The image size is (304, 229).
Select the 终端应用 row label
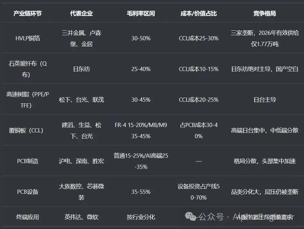[27, 217]
